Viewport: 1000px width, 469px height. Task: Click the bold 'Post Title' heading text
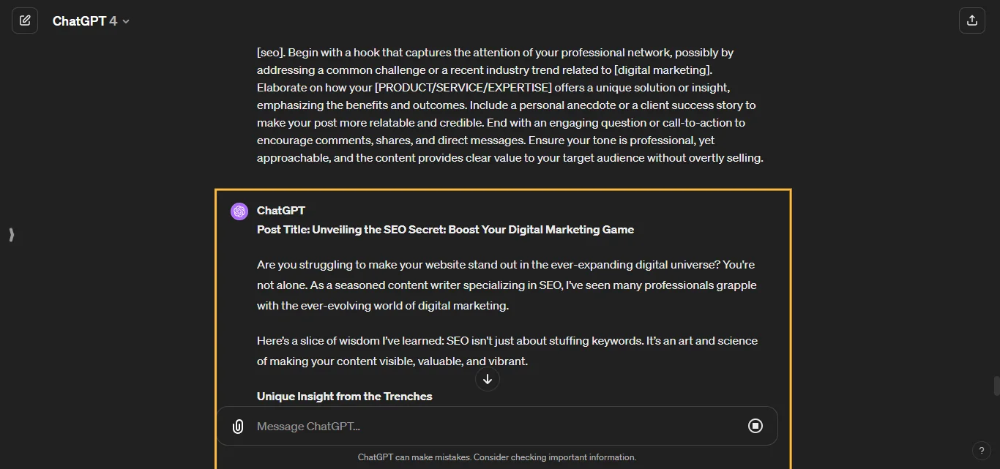click(x=445, y=229)
